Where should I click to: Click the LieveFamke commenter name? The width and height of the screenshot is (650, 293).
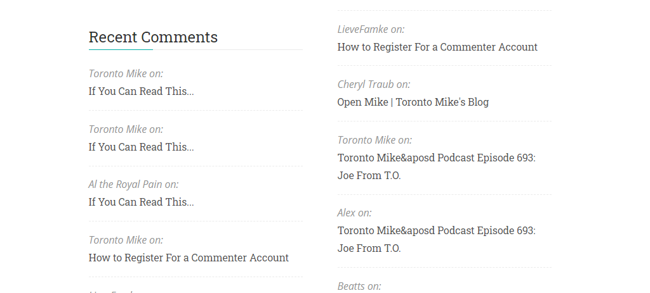(363, 29)
